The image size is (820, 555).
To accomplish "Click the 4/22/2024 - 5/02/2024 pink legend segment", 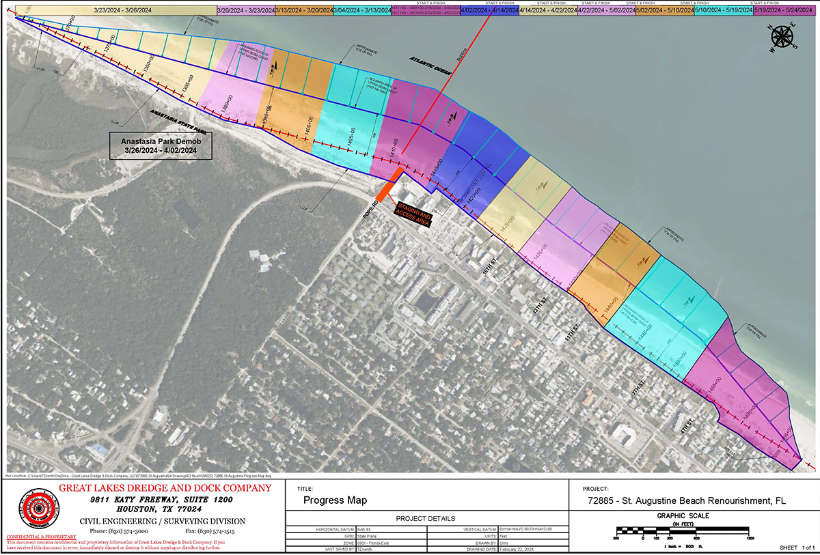I will click(606, 11).
